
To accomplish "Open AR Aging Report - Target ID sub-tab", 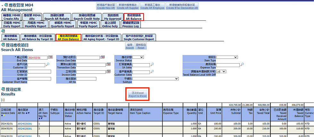I will pyautogui.click(x=101, y=38).
